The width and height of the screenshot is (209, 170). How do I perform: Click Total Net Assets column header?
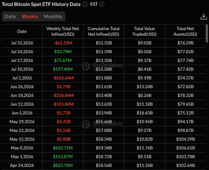click(185, 31)
